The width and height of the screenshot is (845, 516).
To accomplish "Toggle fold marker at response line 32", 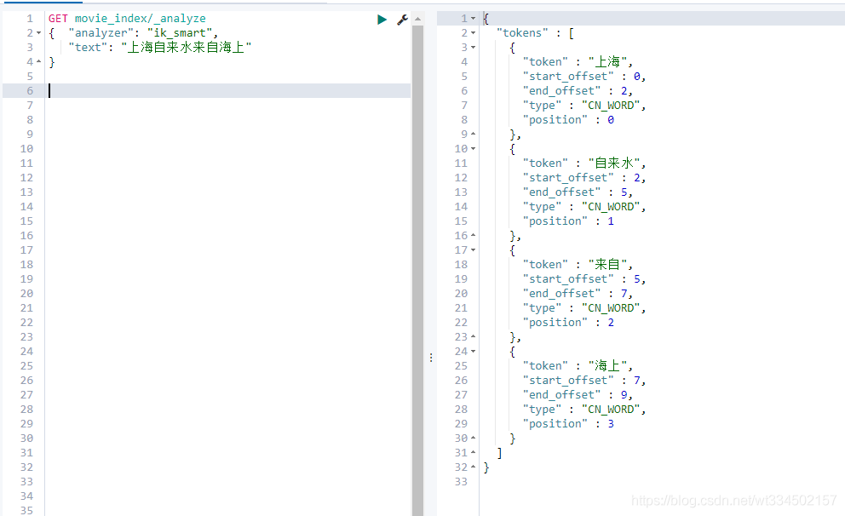I will [473, 467].
